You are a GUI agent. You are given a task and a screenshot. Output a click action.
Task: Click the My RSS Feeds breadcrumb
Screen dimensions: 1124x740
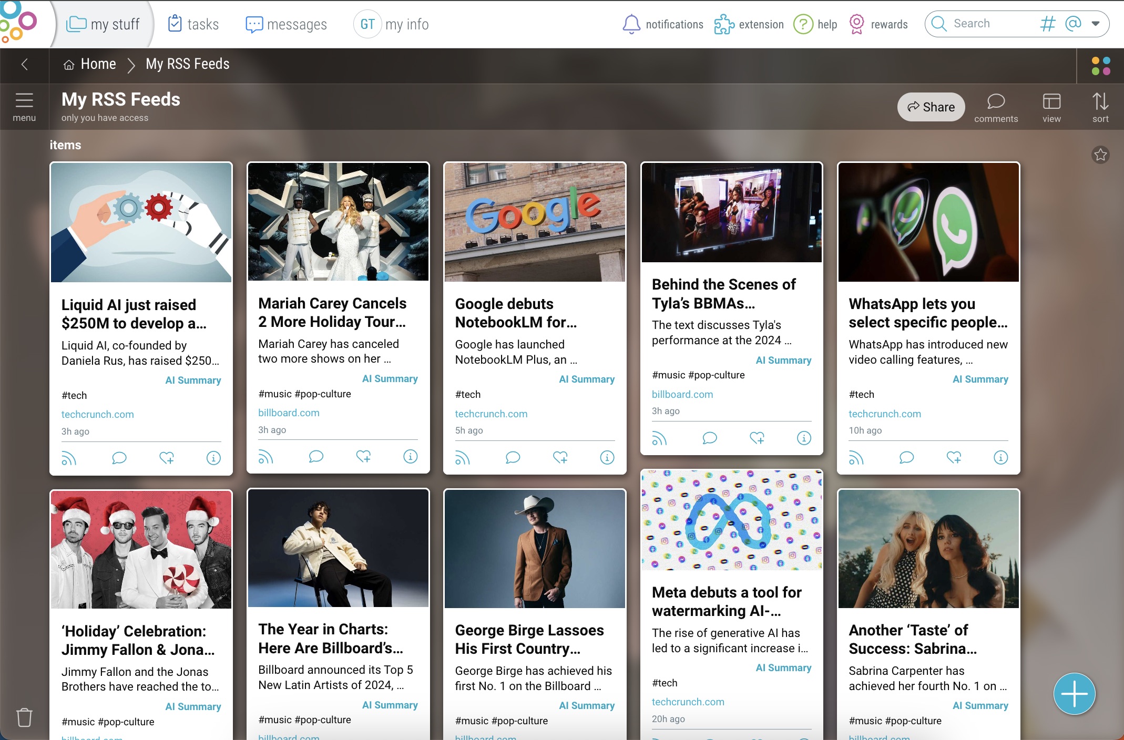click(188, 64)
